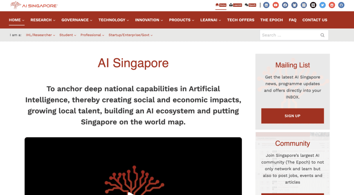
Task: Click the 'Community' card title
Action: tap(292, 143)
